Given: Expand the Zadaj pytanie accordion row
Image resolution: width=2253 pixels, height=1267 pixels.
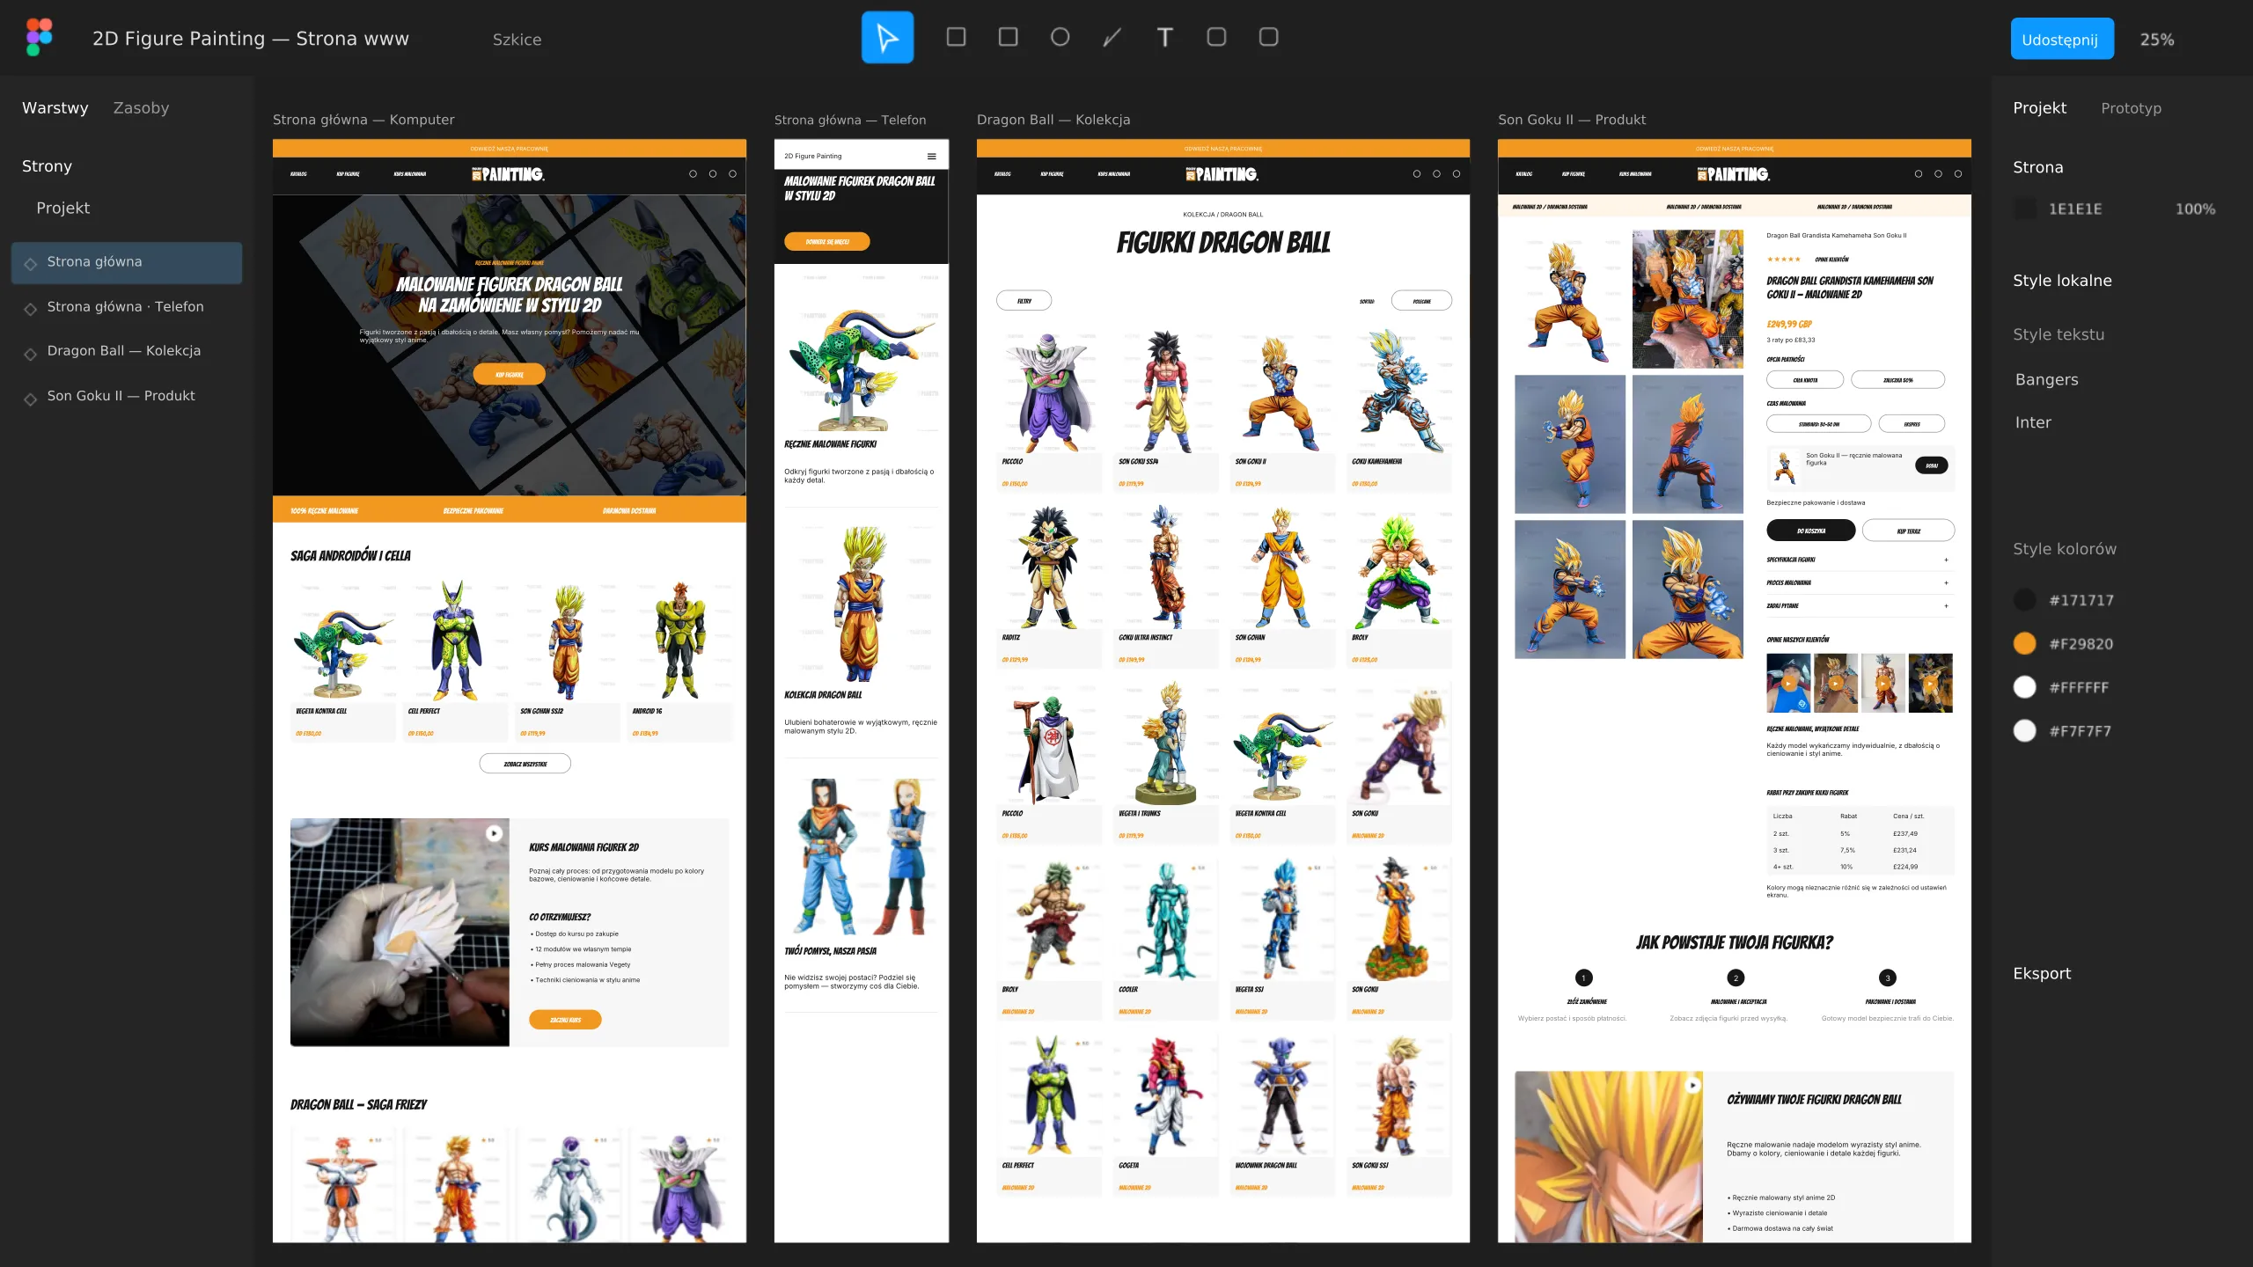Looking at the screenshot, I should (1860, 605).
